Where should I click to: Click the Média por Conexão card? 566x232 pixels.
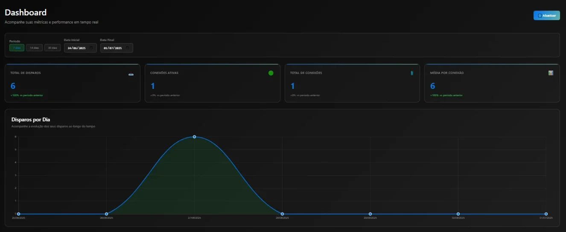[x=492, y=83]
